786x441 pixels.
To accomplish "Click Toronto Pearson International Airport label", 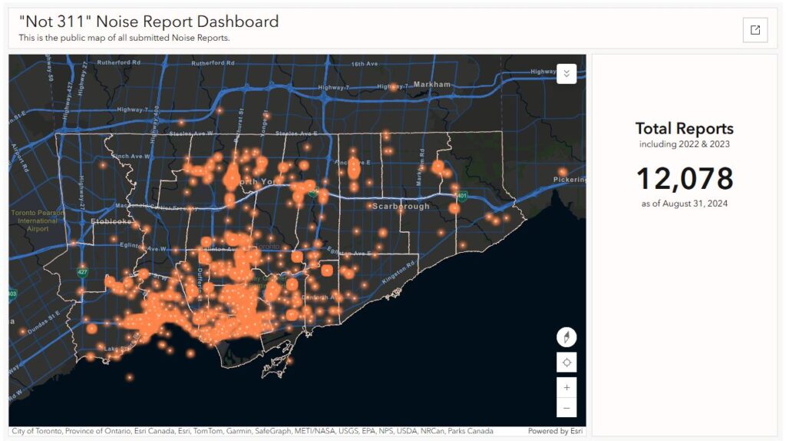I will [38, 220].
